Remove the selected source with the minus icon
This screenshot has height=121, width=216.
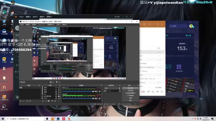[46, 101]
